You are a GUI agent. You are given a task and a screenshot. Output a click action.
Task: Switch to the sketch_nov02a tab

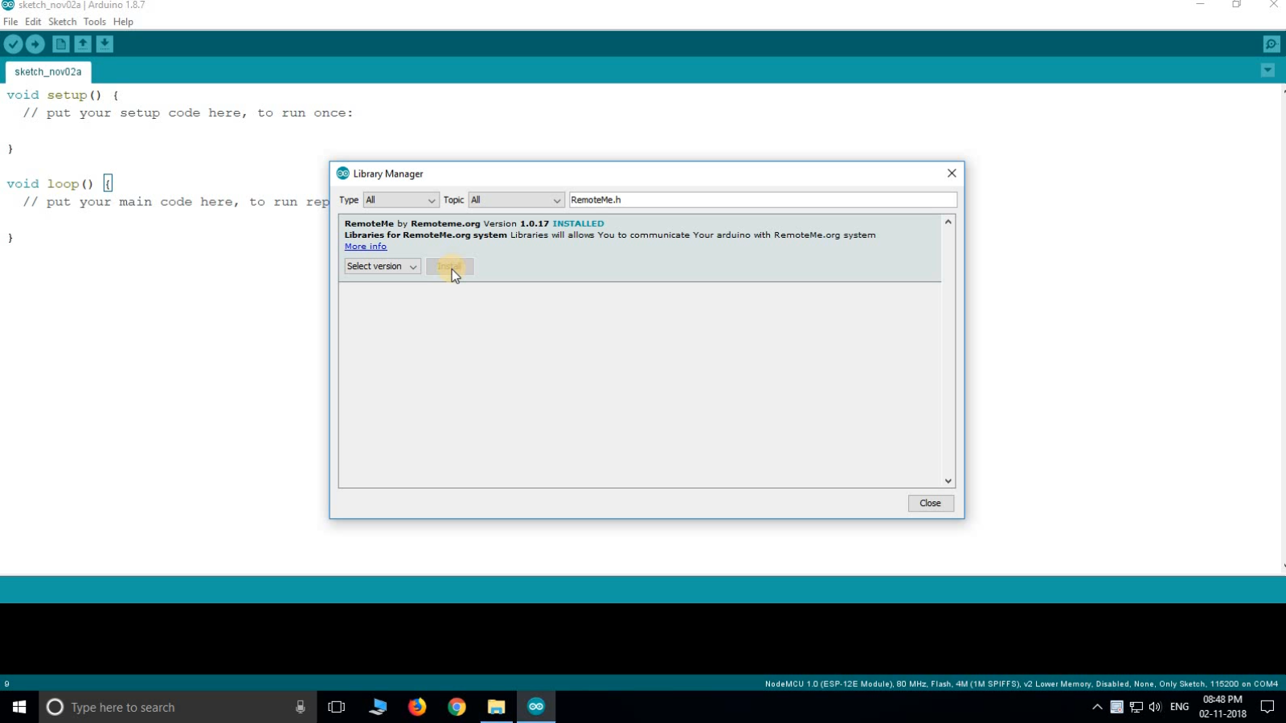pos(47,71)
